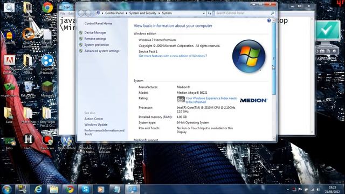Launch Minecraft from desktop
The width and height of the screenshot is (345, 194).
pyautogui.click(x=47, y=89)
